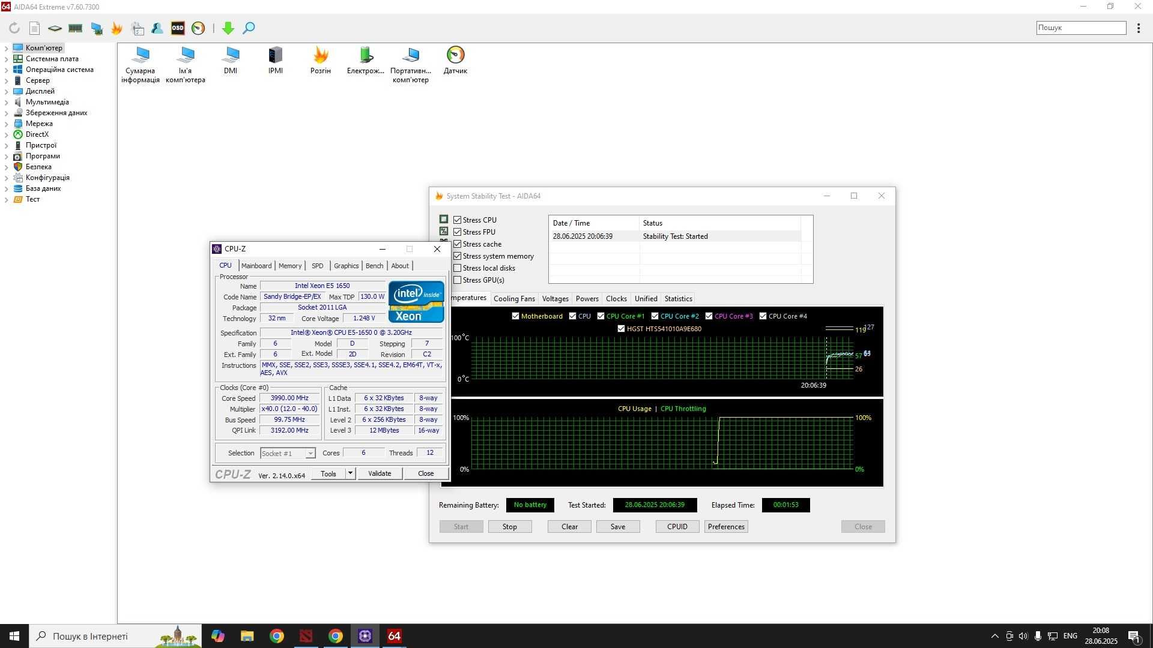This screenshot has width=1153, height=648.
Task: Open the three-dot menu in AIDA64
Action: click(x=1138, y=28)
